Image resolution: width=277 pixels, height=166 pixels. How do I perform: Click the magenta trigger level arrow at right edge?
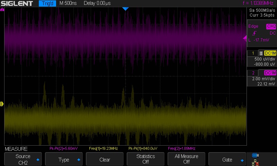pyautogui.click(x=245, y=38)
